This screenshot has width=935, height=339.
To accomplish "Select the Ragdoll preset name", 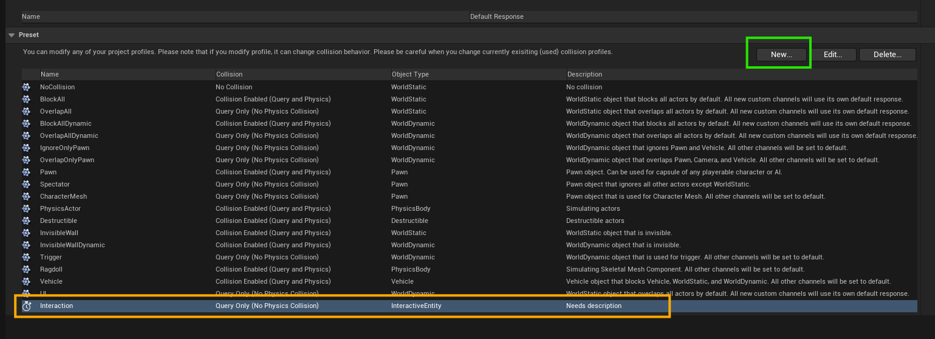I will (x=51, y=269).
